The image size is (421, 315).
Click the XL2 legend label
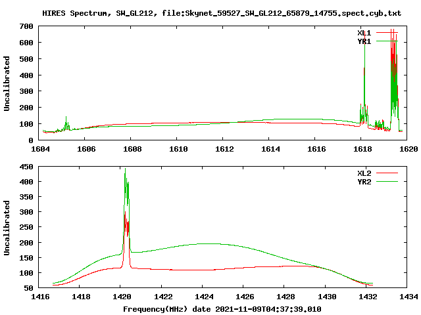[x=364, y=173]
